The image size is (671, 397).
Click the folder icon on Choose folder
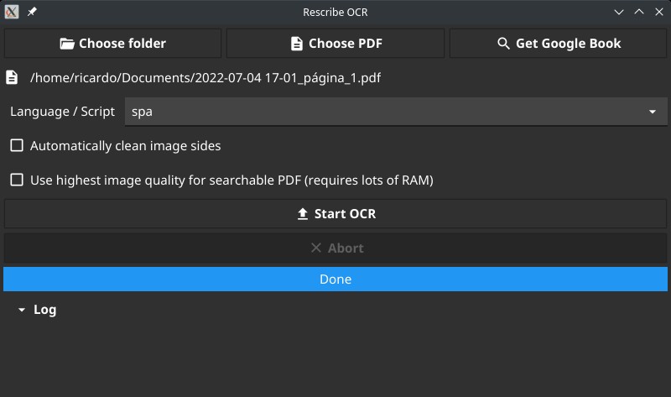click(67, 44)
